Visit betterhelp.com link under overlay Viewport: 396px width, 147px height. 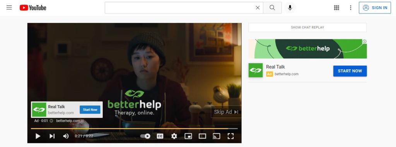(70, 121)
